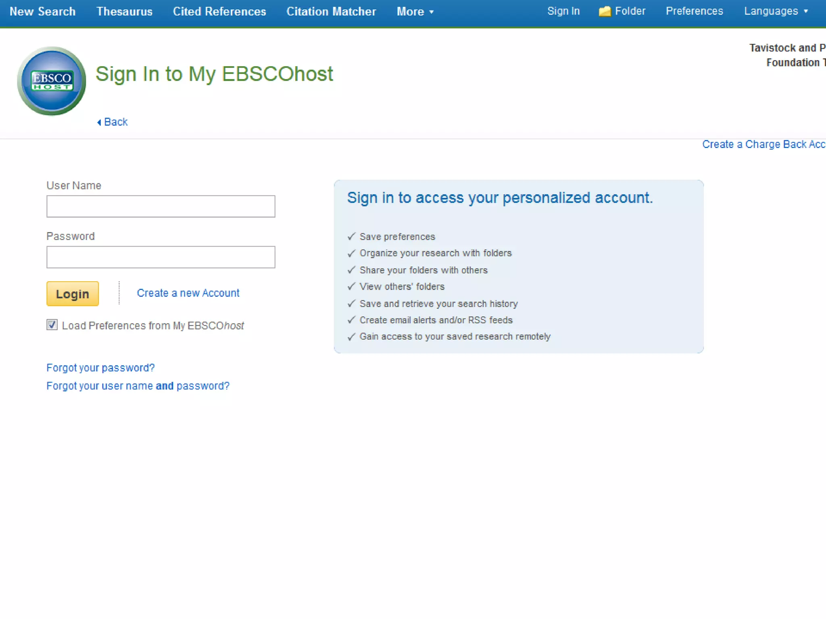The height and width of the screenshot is (619, 826).
Task: Click Sign In in top bar
Action: point(563,11)
